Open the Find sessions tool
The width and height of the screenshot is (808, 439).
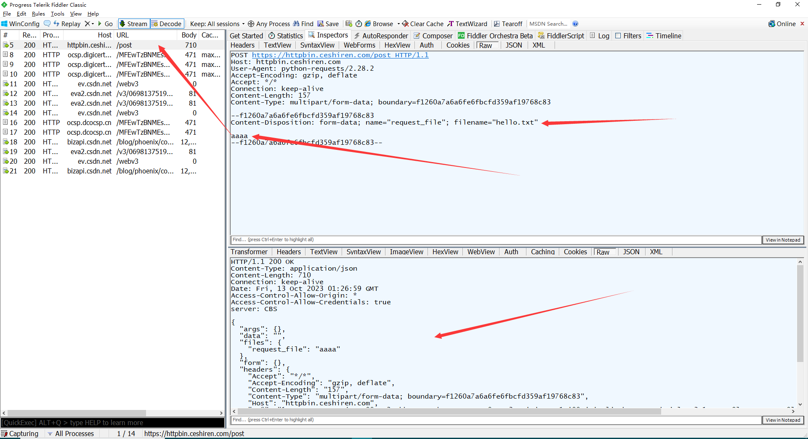click(303, 24)
